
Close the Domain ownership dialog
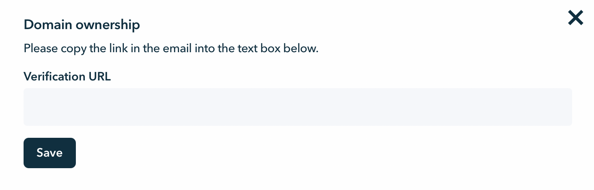coord(576,18)
